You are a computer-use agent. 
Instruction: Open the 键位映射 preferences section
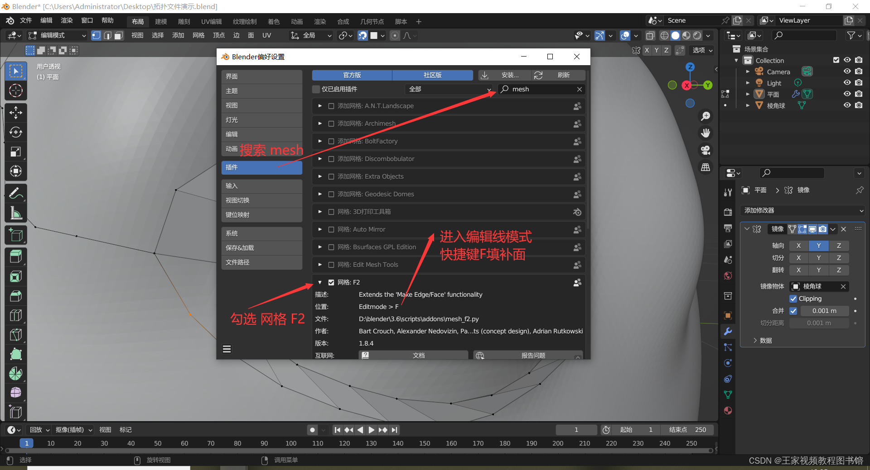[x=262, y=215]
